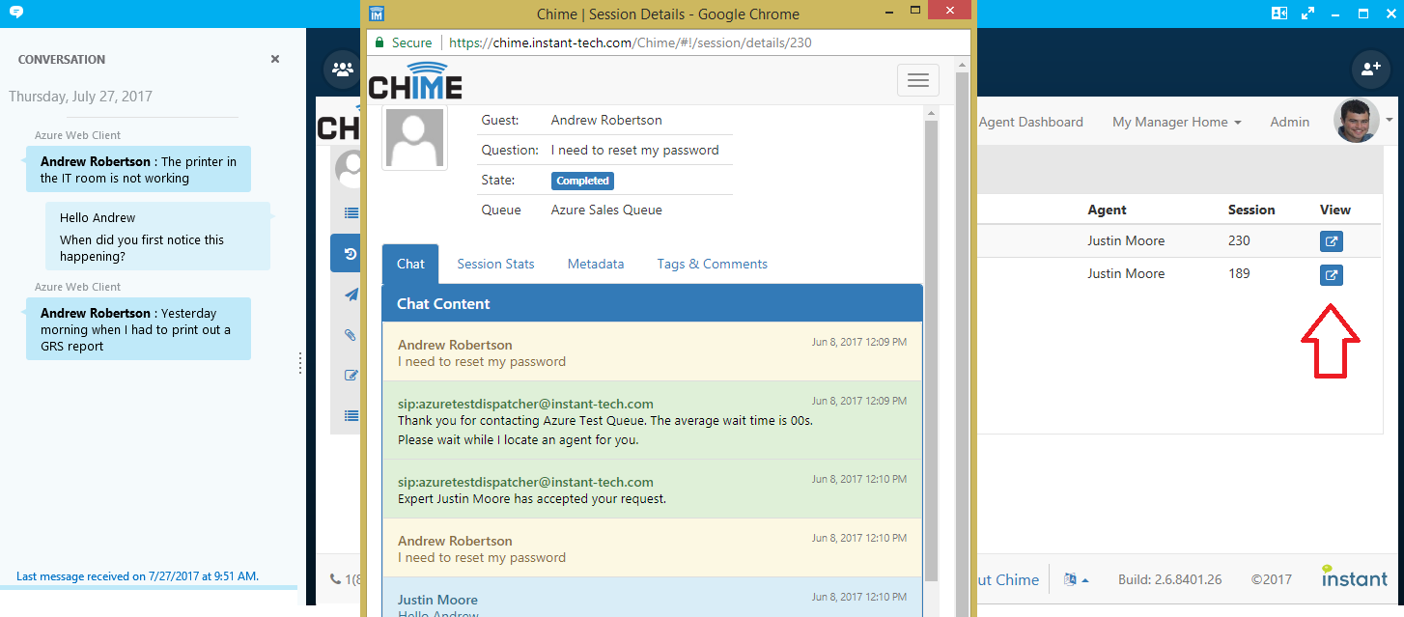
Task: Open the Tags & Comments tab
Action: [x=713, y=264]
